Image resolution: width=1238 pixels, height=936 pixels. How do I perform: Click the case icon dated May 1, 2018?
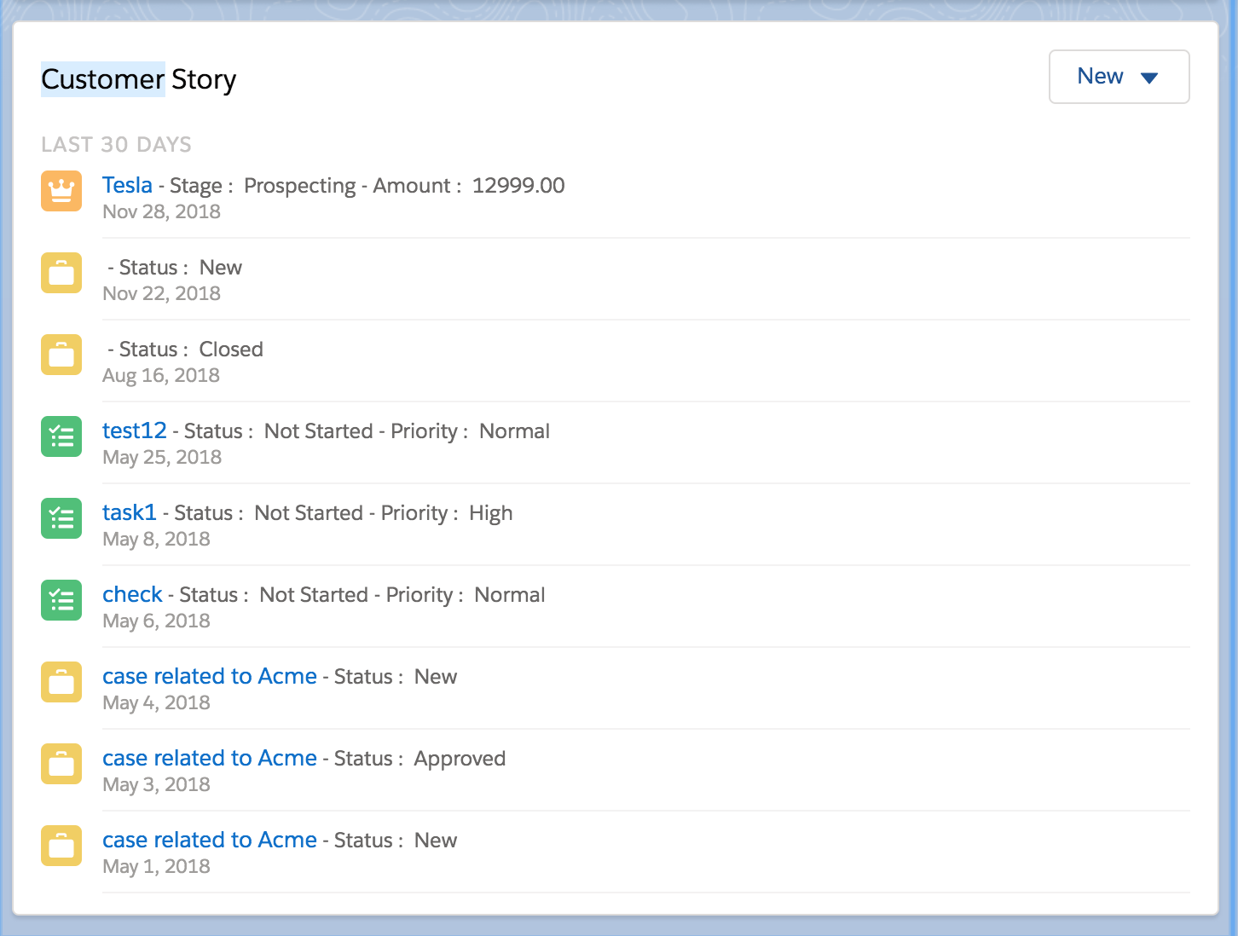(x=61, y=846)
